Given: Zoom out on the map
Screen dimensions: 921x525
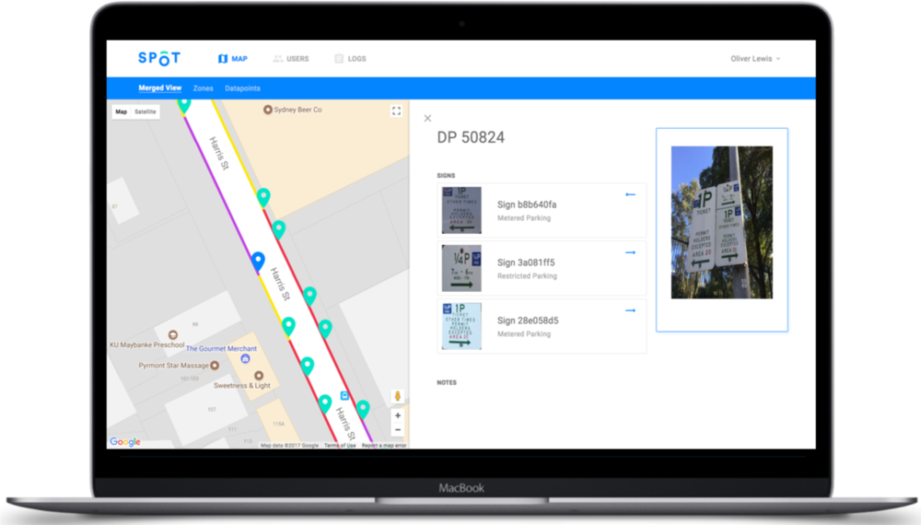Looking at the screenshot, I should [398, 430].
